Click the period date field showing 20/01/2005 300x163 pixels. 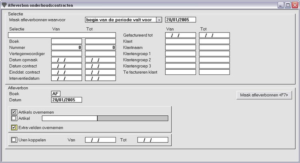pos(180,20)
